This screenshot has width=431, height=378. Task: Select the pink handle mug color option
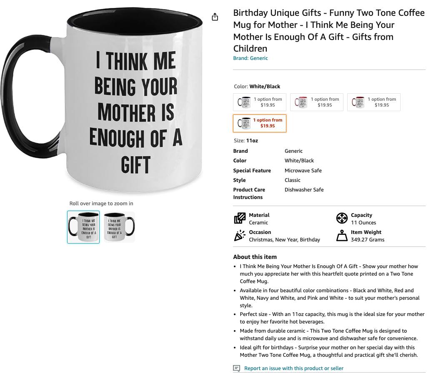click(317, 102)
